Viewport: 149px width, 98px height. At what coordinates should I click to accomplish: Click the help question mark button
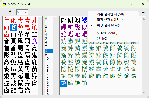coord(131,4)
